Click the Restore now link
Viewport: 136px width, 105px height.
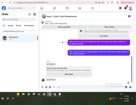pos(20,31)
